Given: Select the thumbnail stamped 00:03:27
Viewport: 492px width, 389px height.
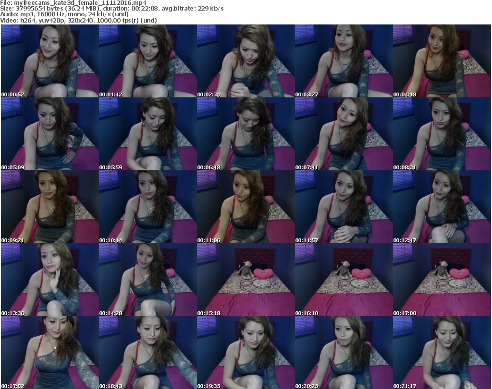Looking at the screenshot, I should [344, 61].
